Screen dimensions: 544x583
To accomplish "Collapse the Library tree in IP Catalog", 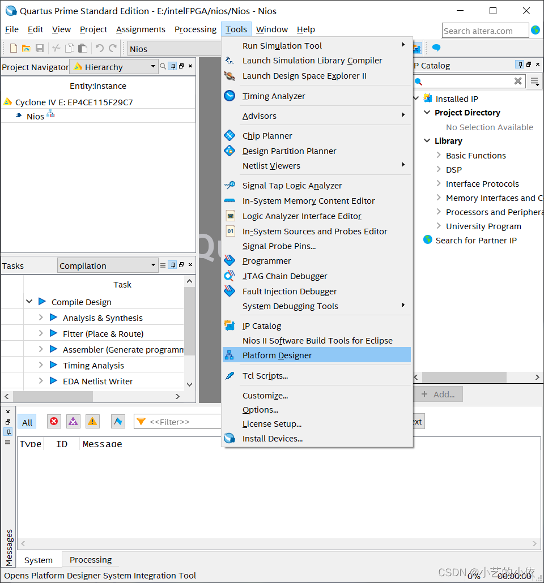I will [x=427, y=140].
